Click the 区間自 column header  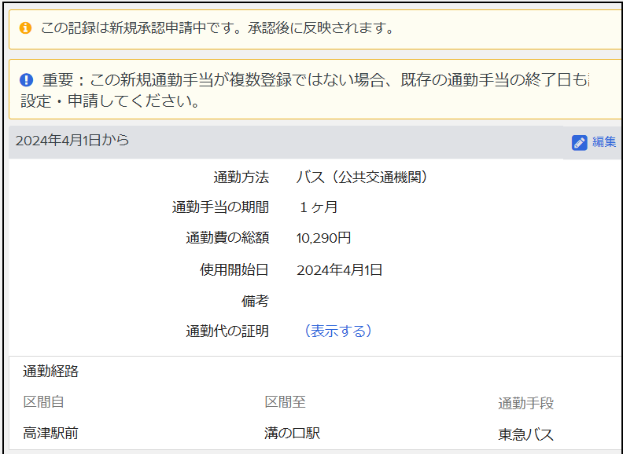pyautogui.click(x=44, y=402)
